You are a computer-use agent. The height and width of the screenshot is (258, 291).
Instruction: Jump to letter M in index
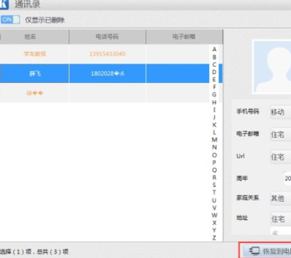tap(215, 140)
